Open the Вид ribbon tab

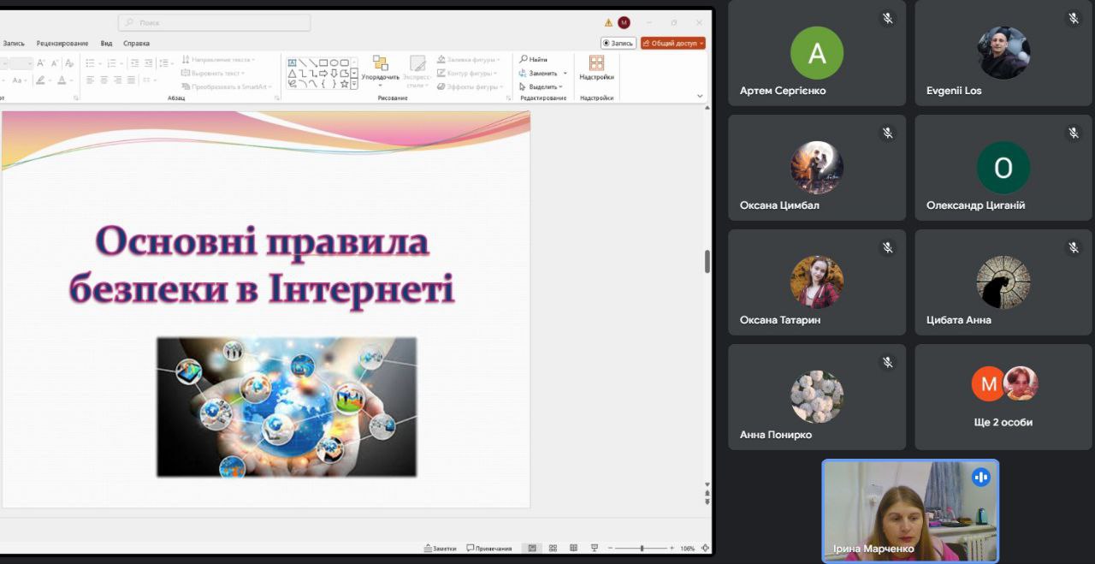[106, 43]
